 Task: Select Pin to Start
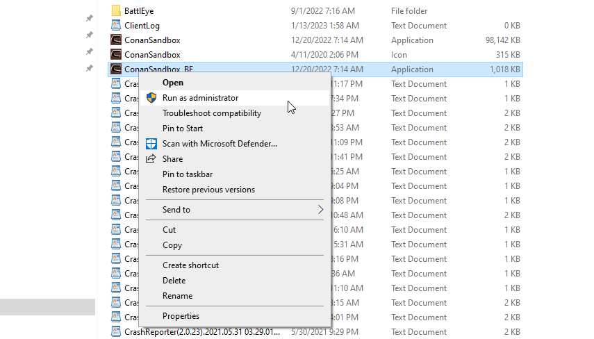[183, 129]
